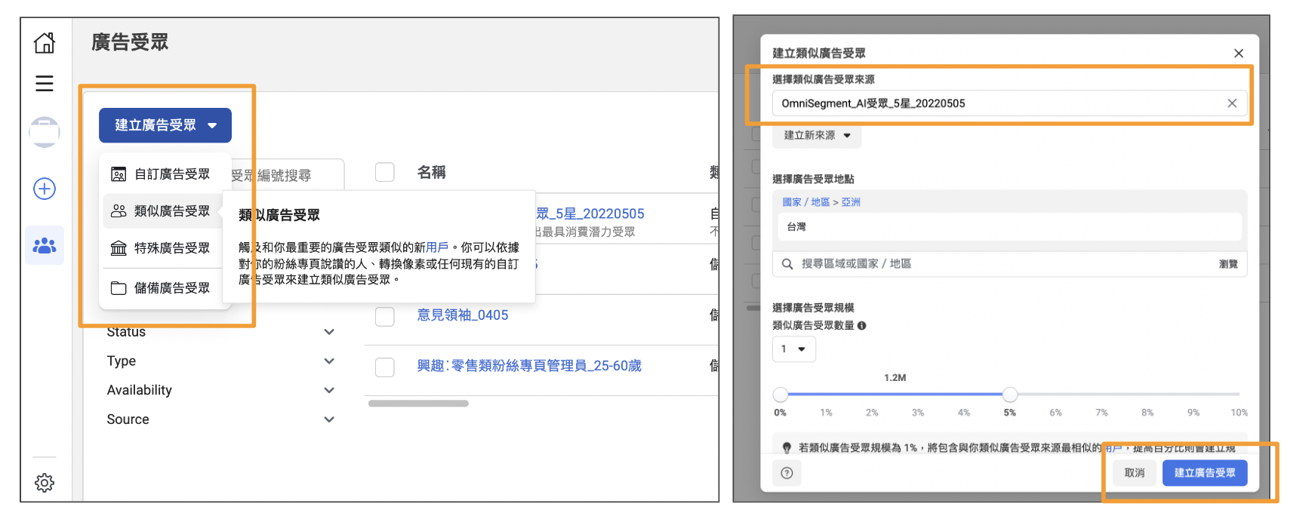Click the horizontal scrollbar under the table
The height and width of the screenshot is (519, 1309).
click(418, 404)
